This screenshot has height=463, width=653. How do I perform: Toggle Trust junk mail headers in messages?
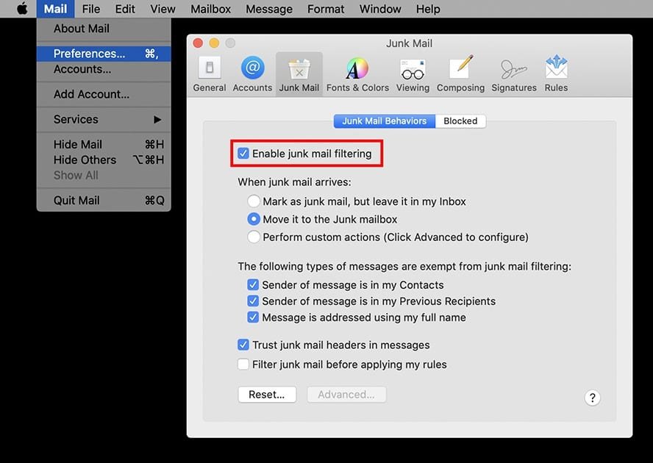click(x=243, y=345)
